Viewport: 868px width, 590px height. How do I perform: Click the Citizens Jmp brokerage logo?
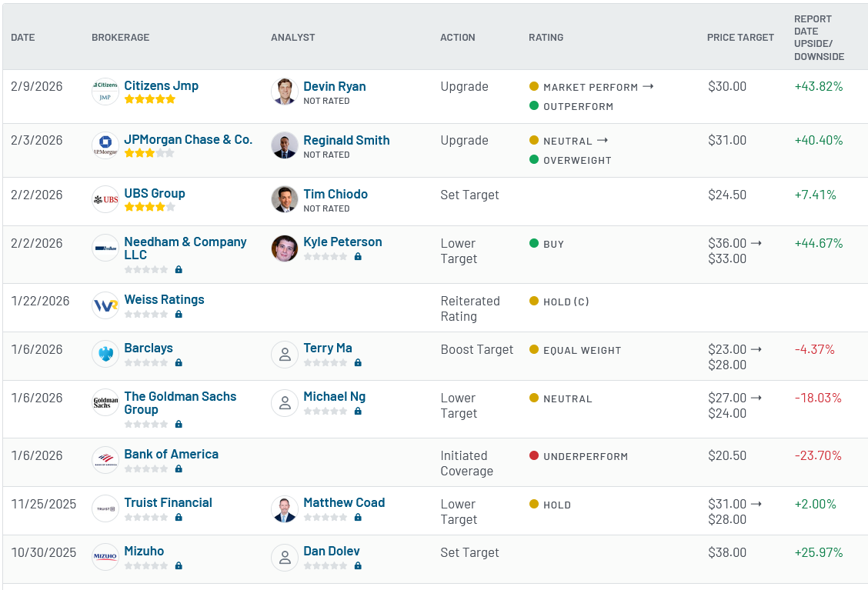pos(105,92)
